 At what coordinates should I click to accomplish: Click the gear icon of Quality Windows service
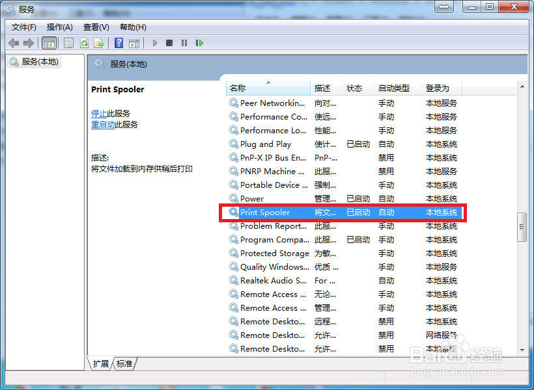click(x=233, y=266)
